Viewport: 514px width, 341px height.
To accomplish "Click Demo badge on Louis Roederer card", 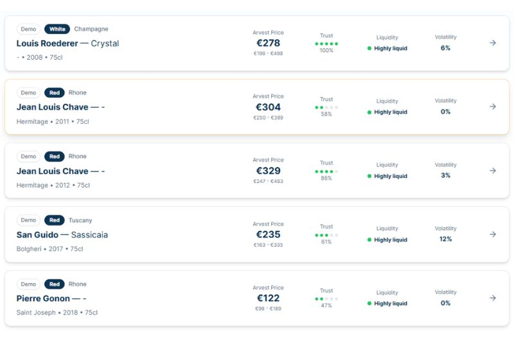I will [x=28, y=29].
